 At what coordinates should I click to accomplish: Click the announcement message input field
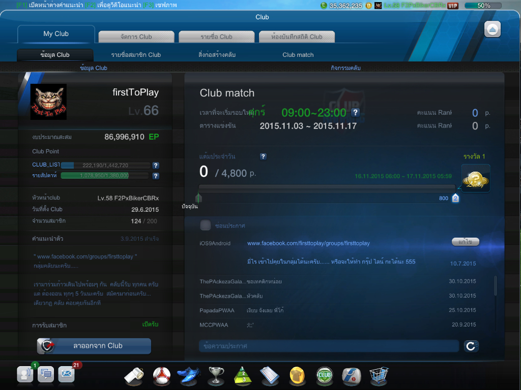coord(329,346)
